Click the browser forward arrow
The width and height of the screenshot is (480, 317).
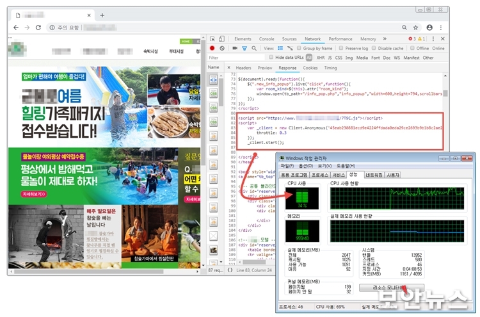pyautogui.click(x=28, y=28)
